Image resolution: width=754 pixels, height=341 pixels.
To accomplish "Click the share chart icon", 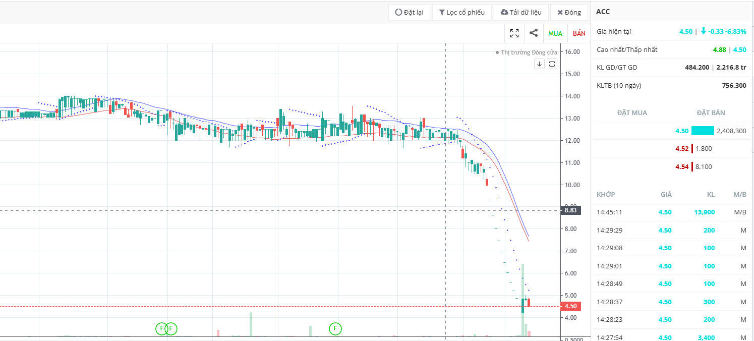I will (x=533, y=33).
